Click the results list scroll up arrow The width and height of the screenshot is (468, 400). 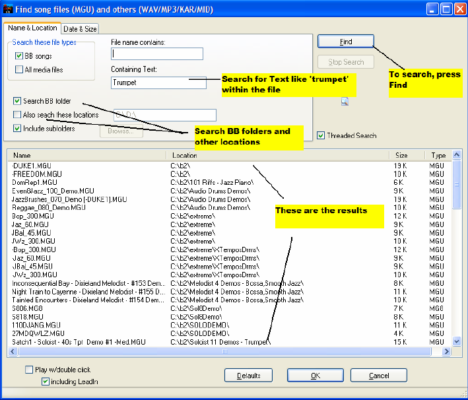click(x=456, y=154)
